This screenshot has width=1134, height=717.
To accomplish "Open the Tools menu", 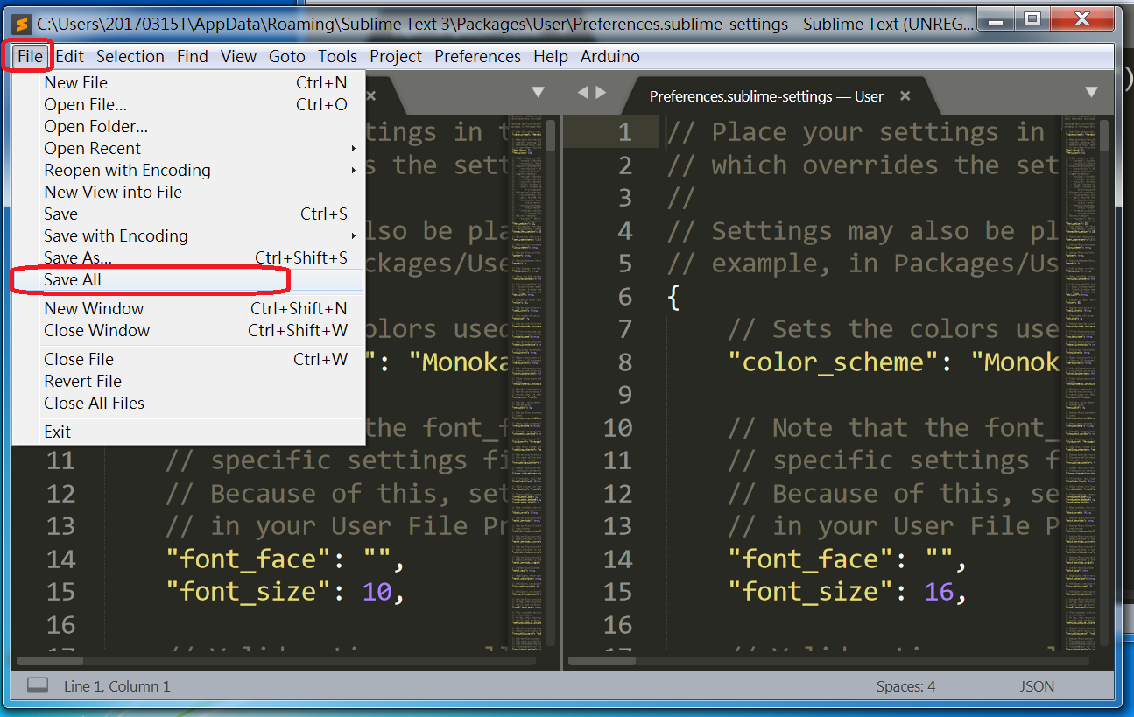I will tap(337, 56).
